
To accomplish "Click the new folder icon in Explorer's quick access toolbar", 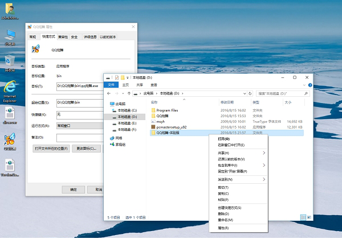I will point(123,77).
